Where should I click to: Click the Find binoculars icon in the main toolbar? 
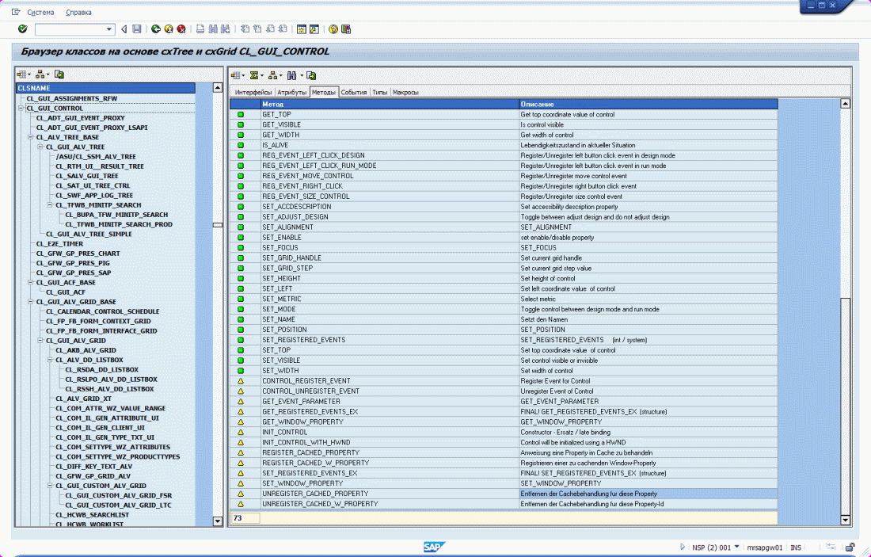[213, 29]
